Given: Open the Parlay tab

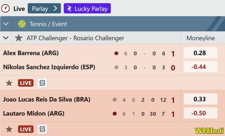Looking at the screenshot, I should [x=44, y=8].
